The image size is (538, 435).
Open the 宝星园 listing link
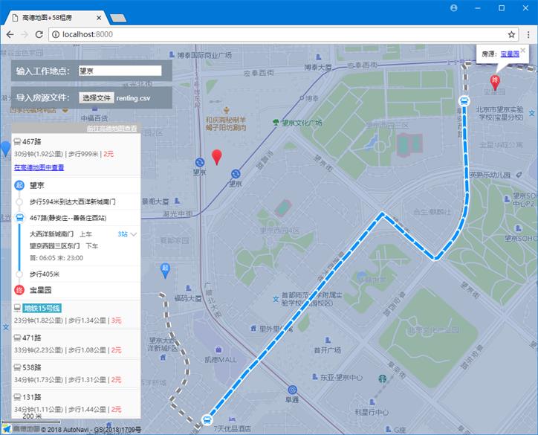click(510, 54)
